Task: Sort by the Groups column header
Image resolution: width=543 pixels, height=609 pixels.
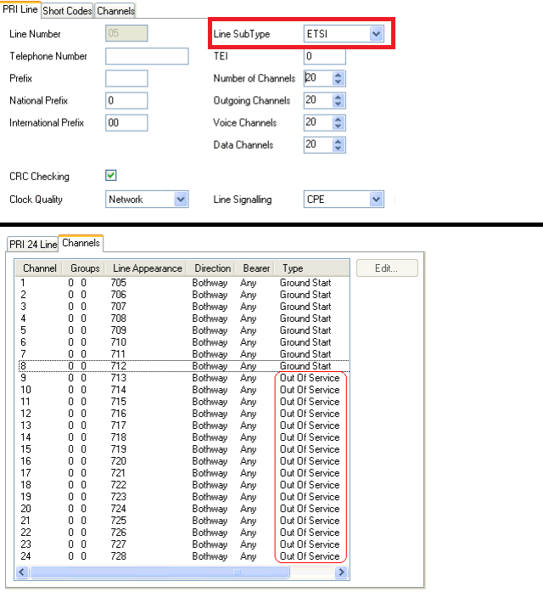Action: click(x=84, y=268)
